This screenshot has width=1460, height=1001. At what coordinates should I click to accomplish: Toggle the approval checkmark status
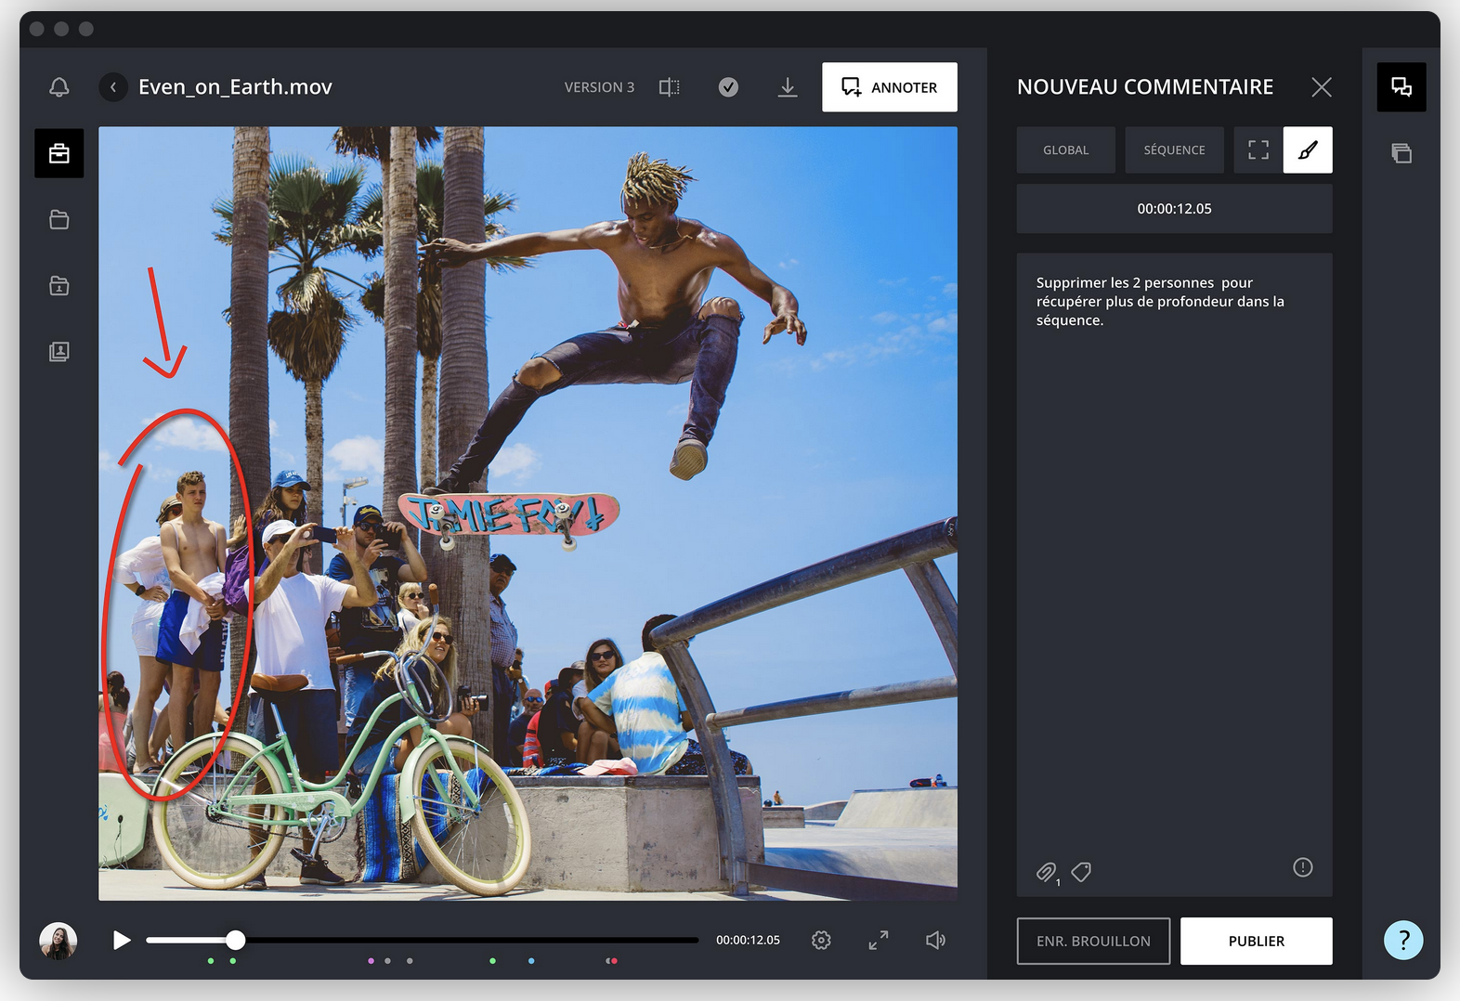(728, 87)
